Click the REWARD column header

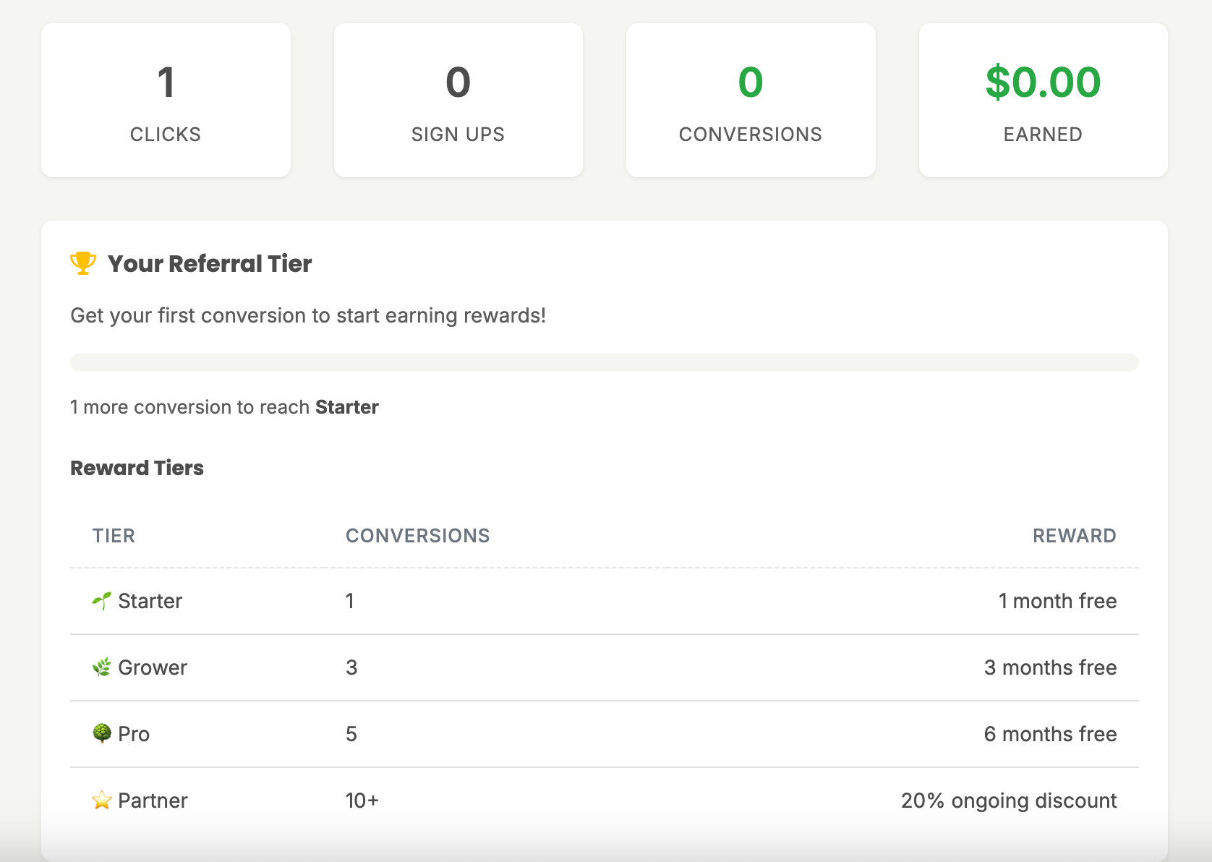[1074, 535]
